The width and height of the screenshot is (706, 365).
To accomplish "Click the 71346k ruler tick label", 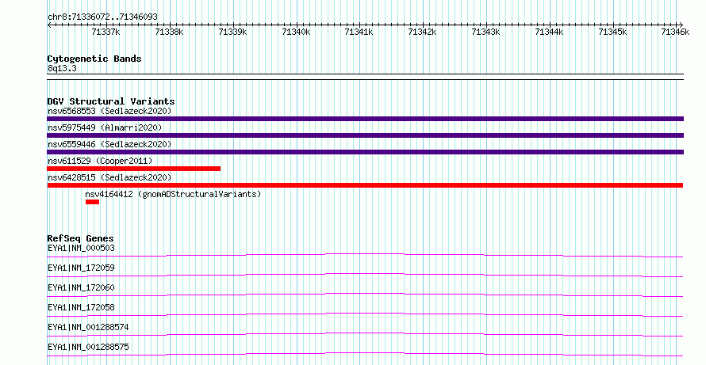I will tap(675, 32).
